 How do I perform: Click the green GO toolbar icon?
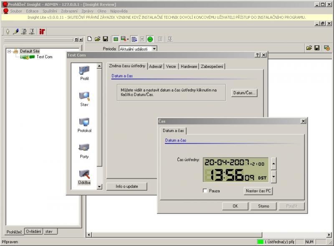point(150,39)
